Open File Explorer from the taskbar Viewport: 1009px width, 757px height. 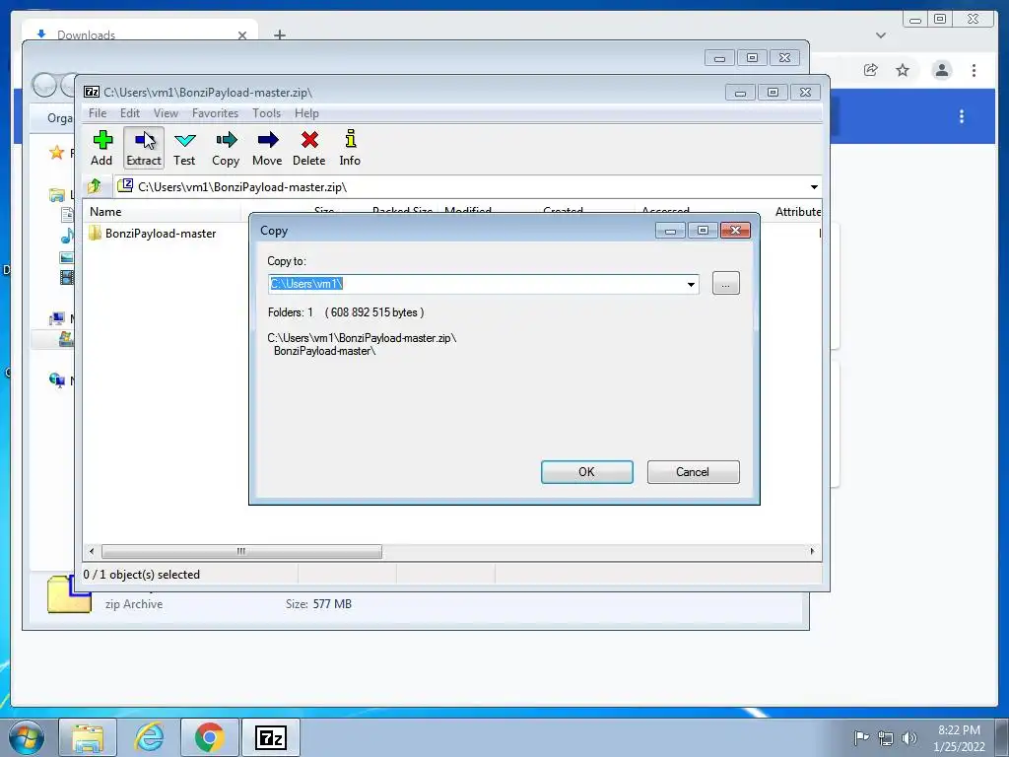pyautogui.click(x=88, y=737)
